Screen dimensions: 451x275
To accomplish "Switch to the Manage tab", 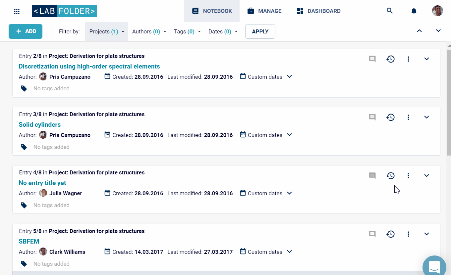I will tap(264, 11).
